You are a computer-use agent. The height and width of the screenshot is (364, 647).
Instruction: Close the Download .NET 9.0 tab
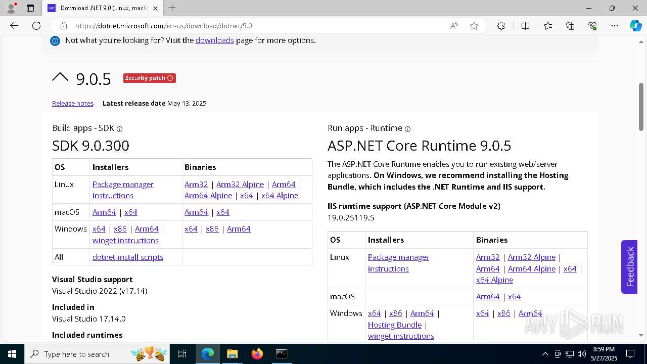156,8
